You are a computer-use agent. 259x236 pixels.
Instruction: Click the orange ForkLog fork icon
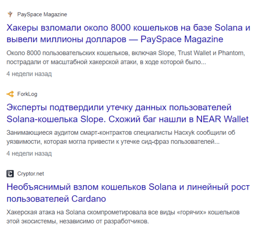click(10, 94)
